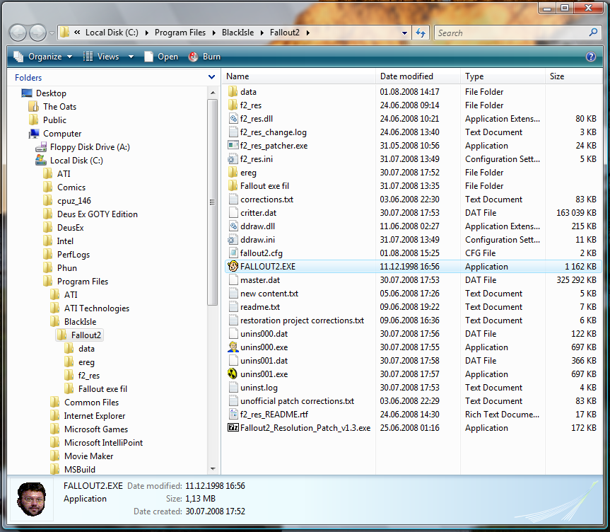Click the folder tree scrollbar thumb
The width and height of the screenshot is (610, 532).
pos(213,202)
